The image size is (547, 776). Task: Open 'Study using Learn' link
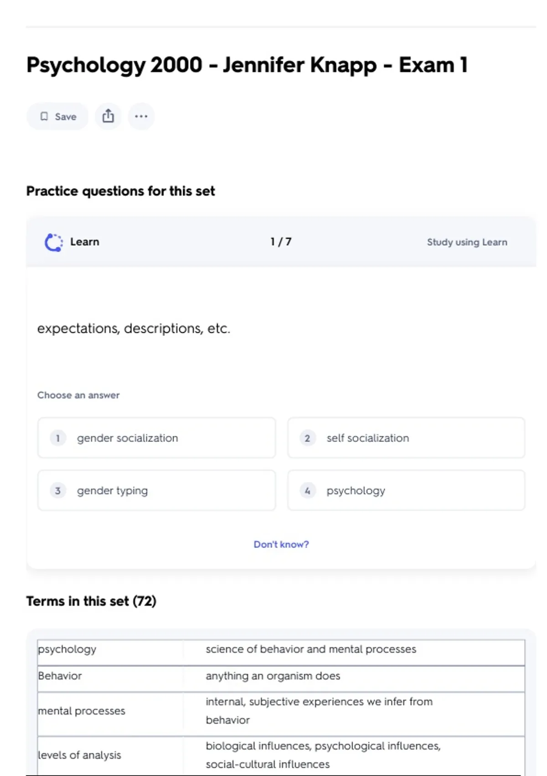click(x=467, y=242)
